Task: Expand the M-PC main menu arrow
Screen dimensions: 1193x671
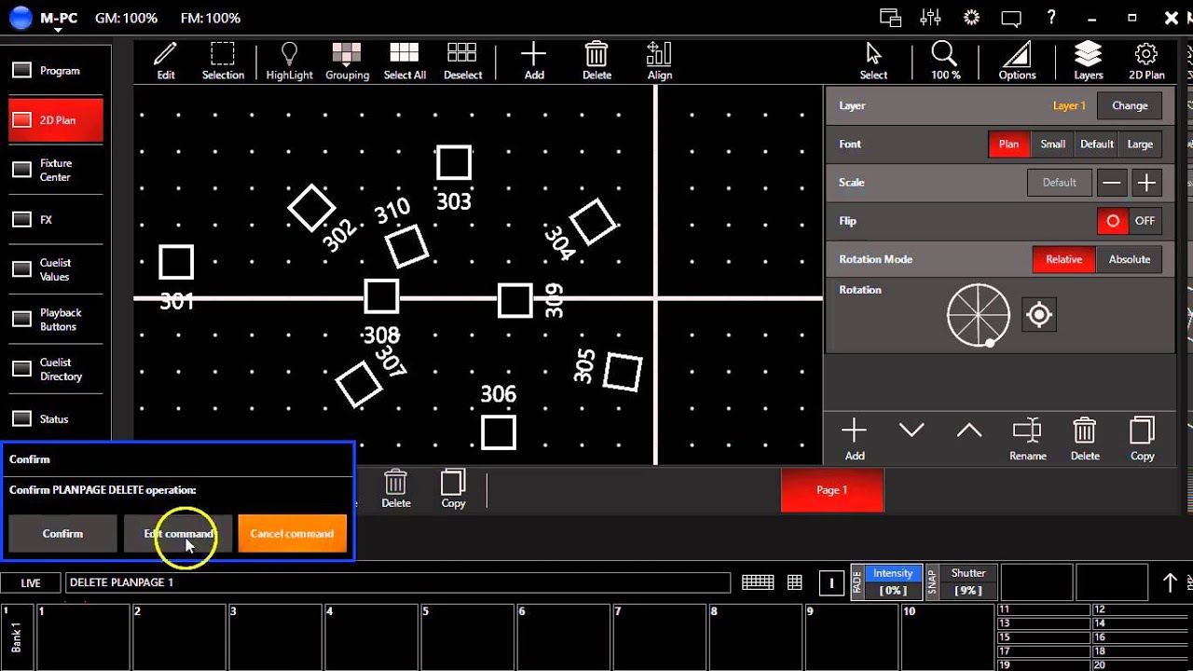Action: [58, 31]
